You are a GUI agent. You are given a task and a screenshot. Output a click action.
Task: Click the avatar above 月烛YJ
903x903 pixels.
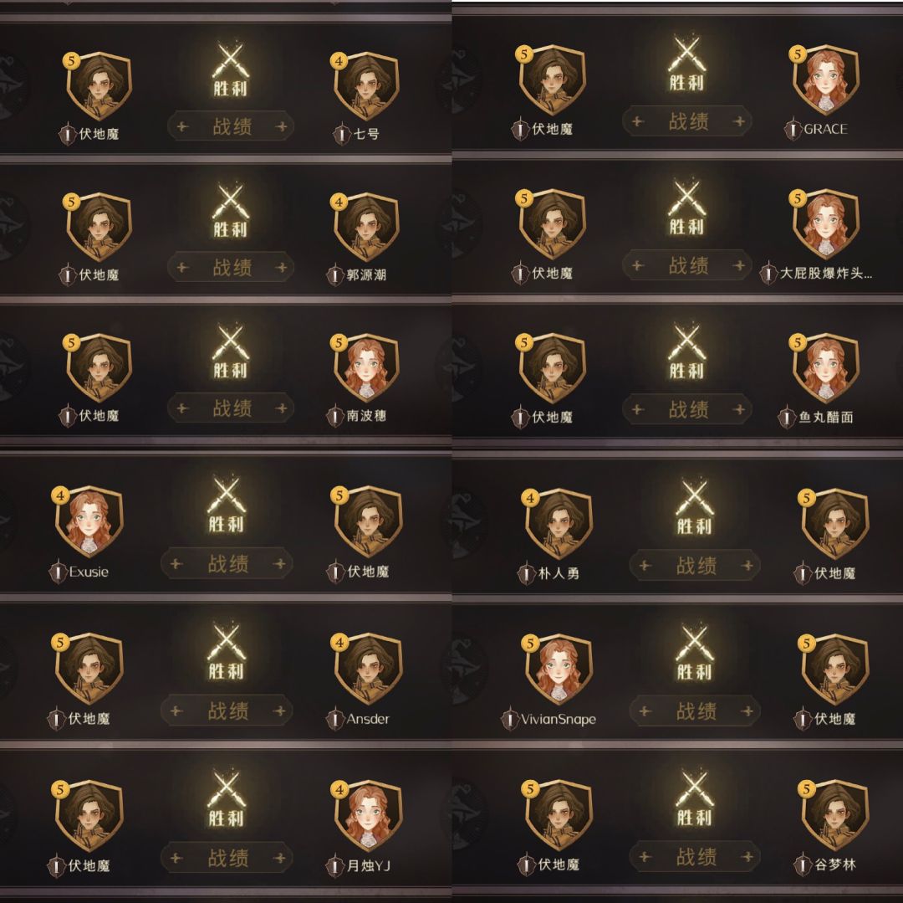(x=367, y=815)
